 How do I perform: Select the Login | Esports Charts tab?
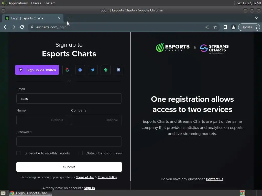click(x=32, y=18)
